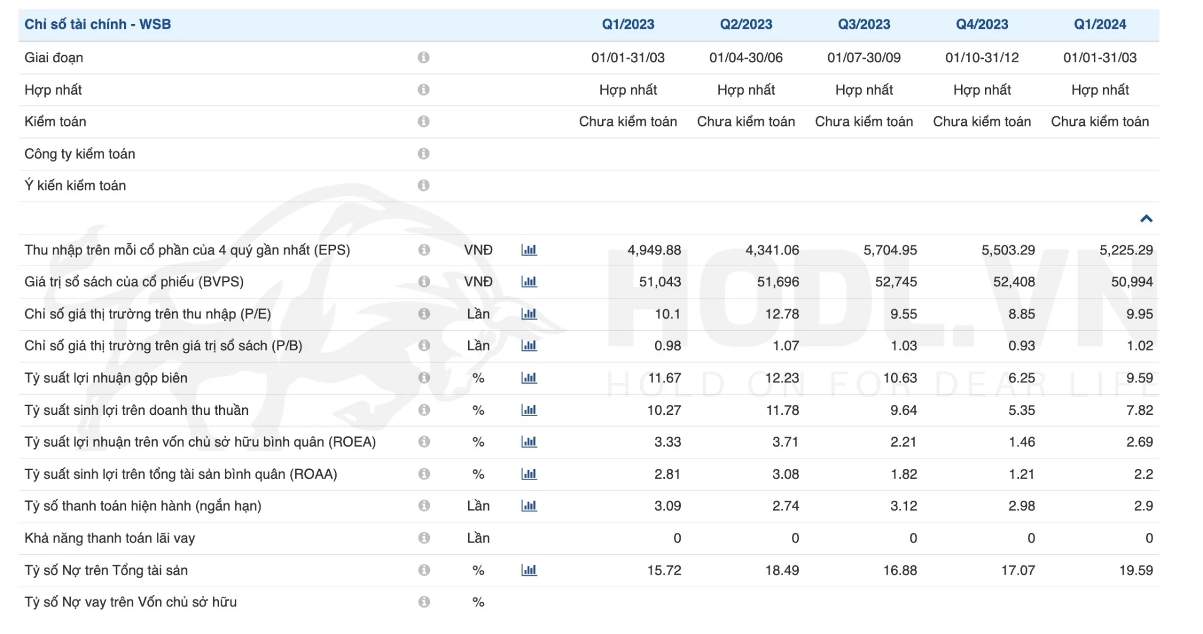
Task: Open the current ratio row chart
Action: pos(529,505)
